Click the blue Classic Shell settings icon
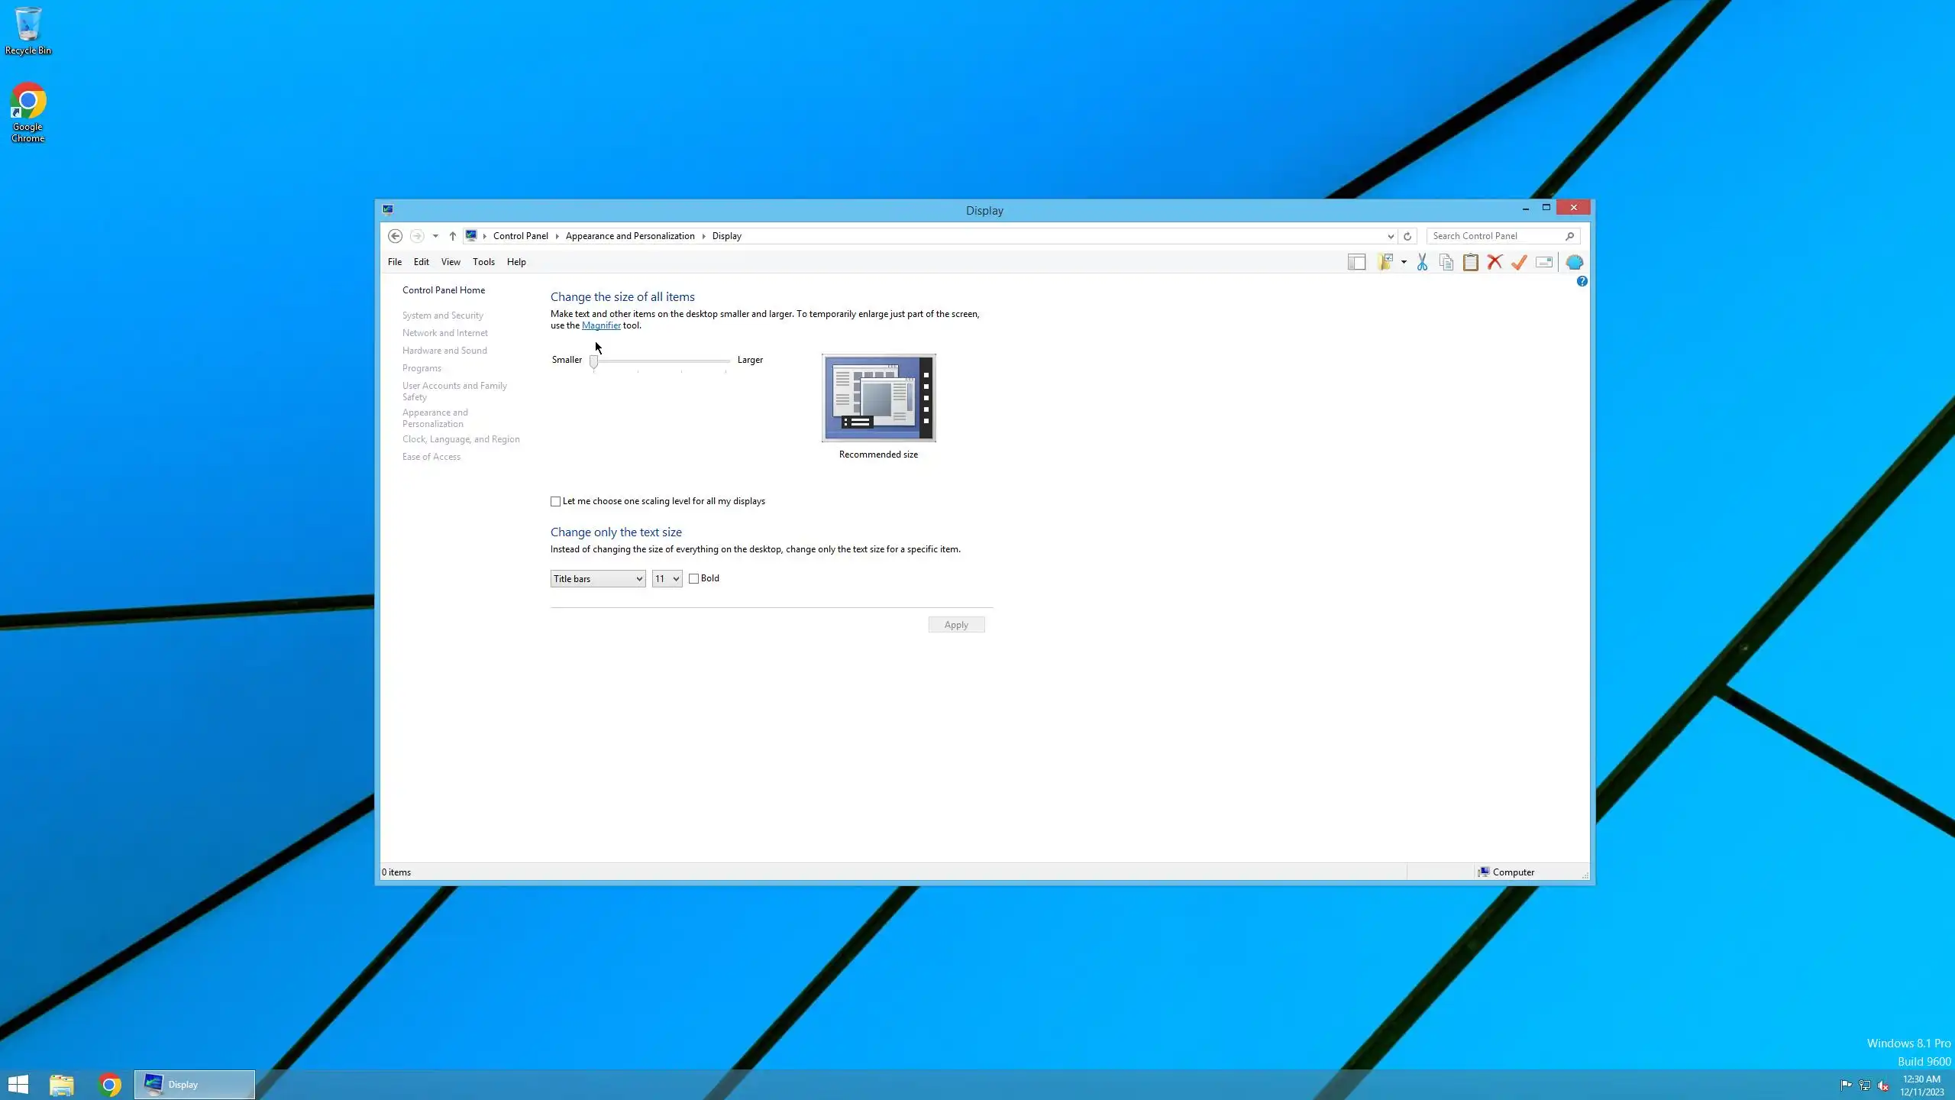 point(1574,262)
